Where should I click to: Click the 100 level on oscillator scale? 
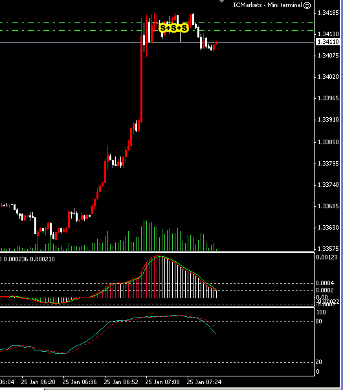(x=321, y=312)
